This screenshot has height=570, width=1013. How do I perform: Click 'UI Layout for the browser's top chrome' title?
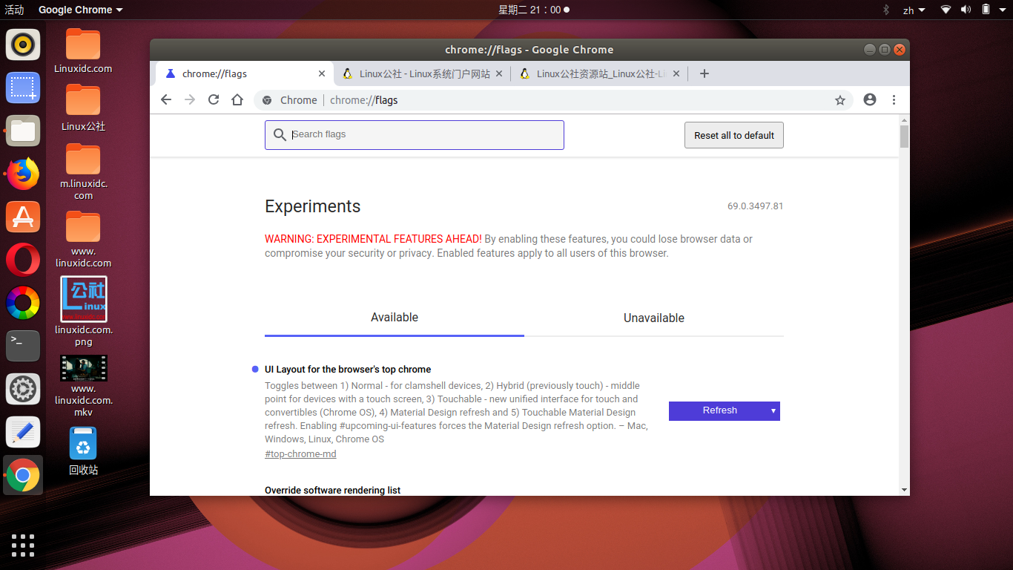(x=348, y=370)
